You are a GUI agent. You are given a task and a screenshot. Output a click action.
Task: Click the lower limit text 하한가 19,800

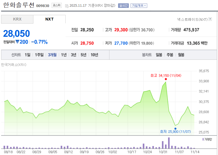(141, 43)
